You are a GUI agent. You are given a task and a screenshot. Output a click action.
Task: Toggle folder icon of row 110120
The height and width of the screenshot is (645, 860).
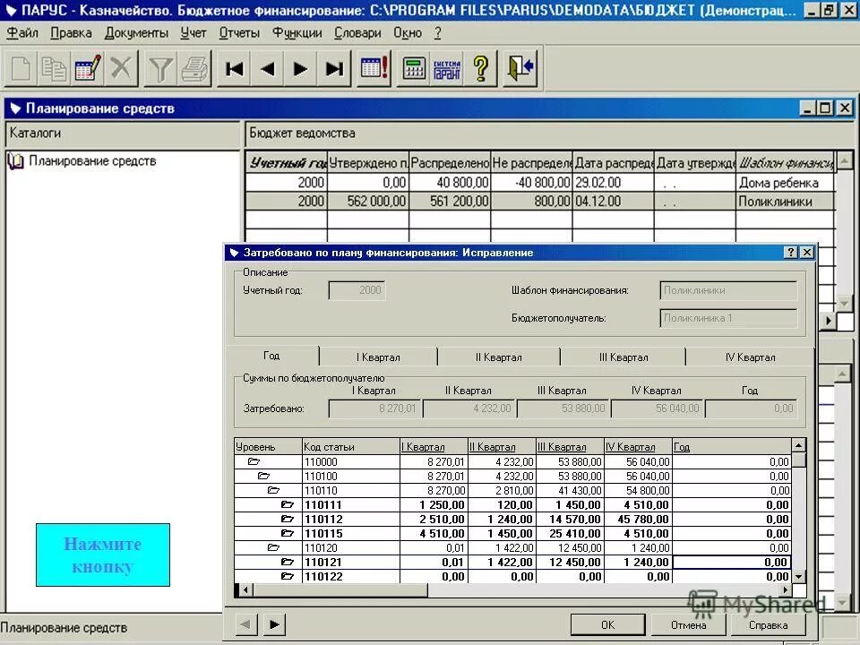(x=273, y=547)
